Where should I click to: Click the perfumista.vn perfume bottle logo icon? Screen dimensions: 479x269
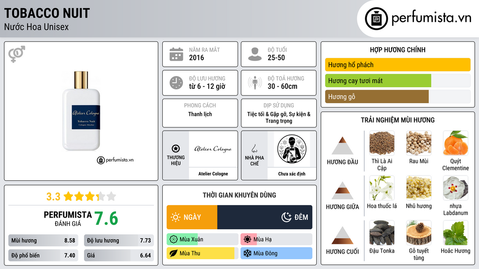click(376, 19)
